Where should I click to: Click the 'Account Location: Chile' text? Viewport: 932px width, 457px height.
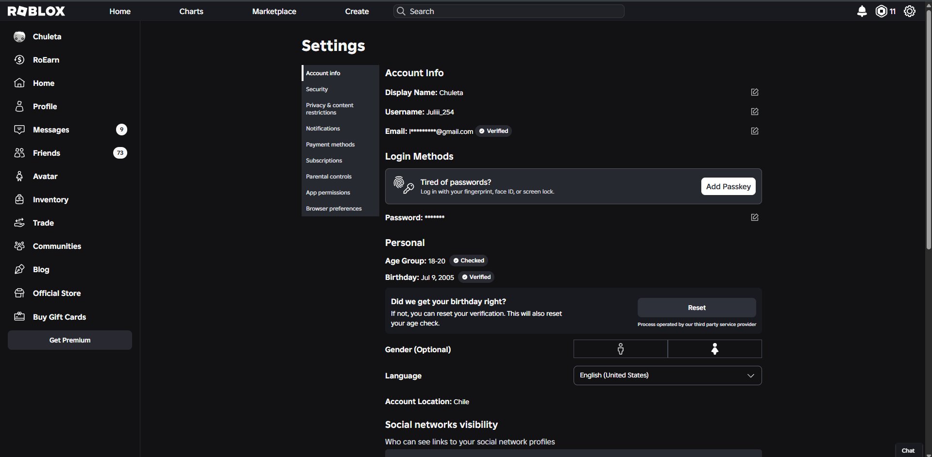point(427,402)
